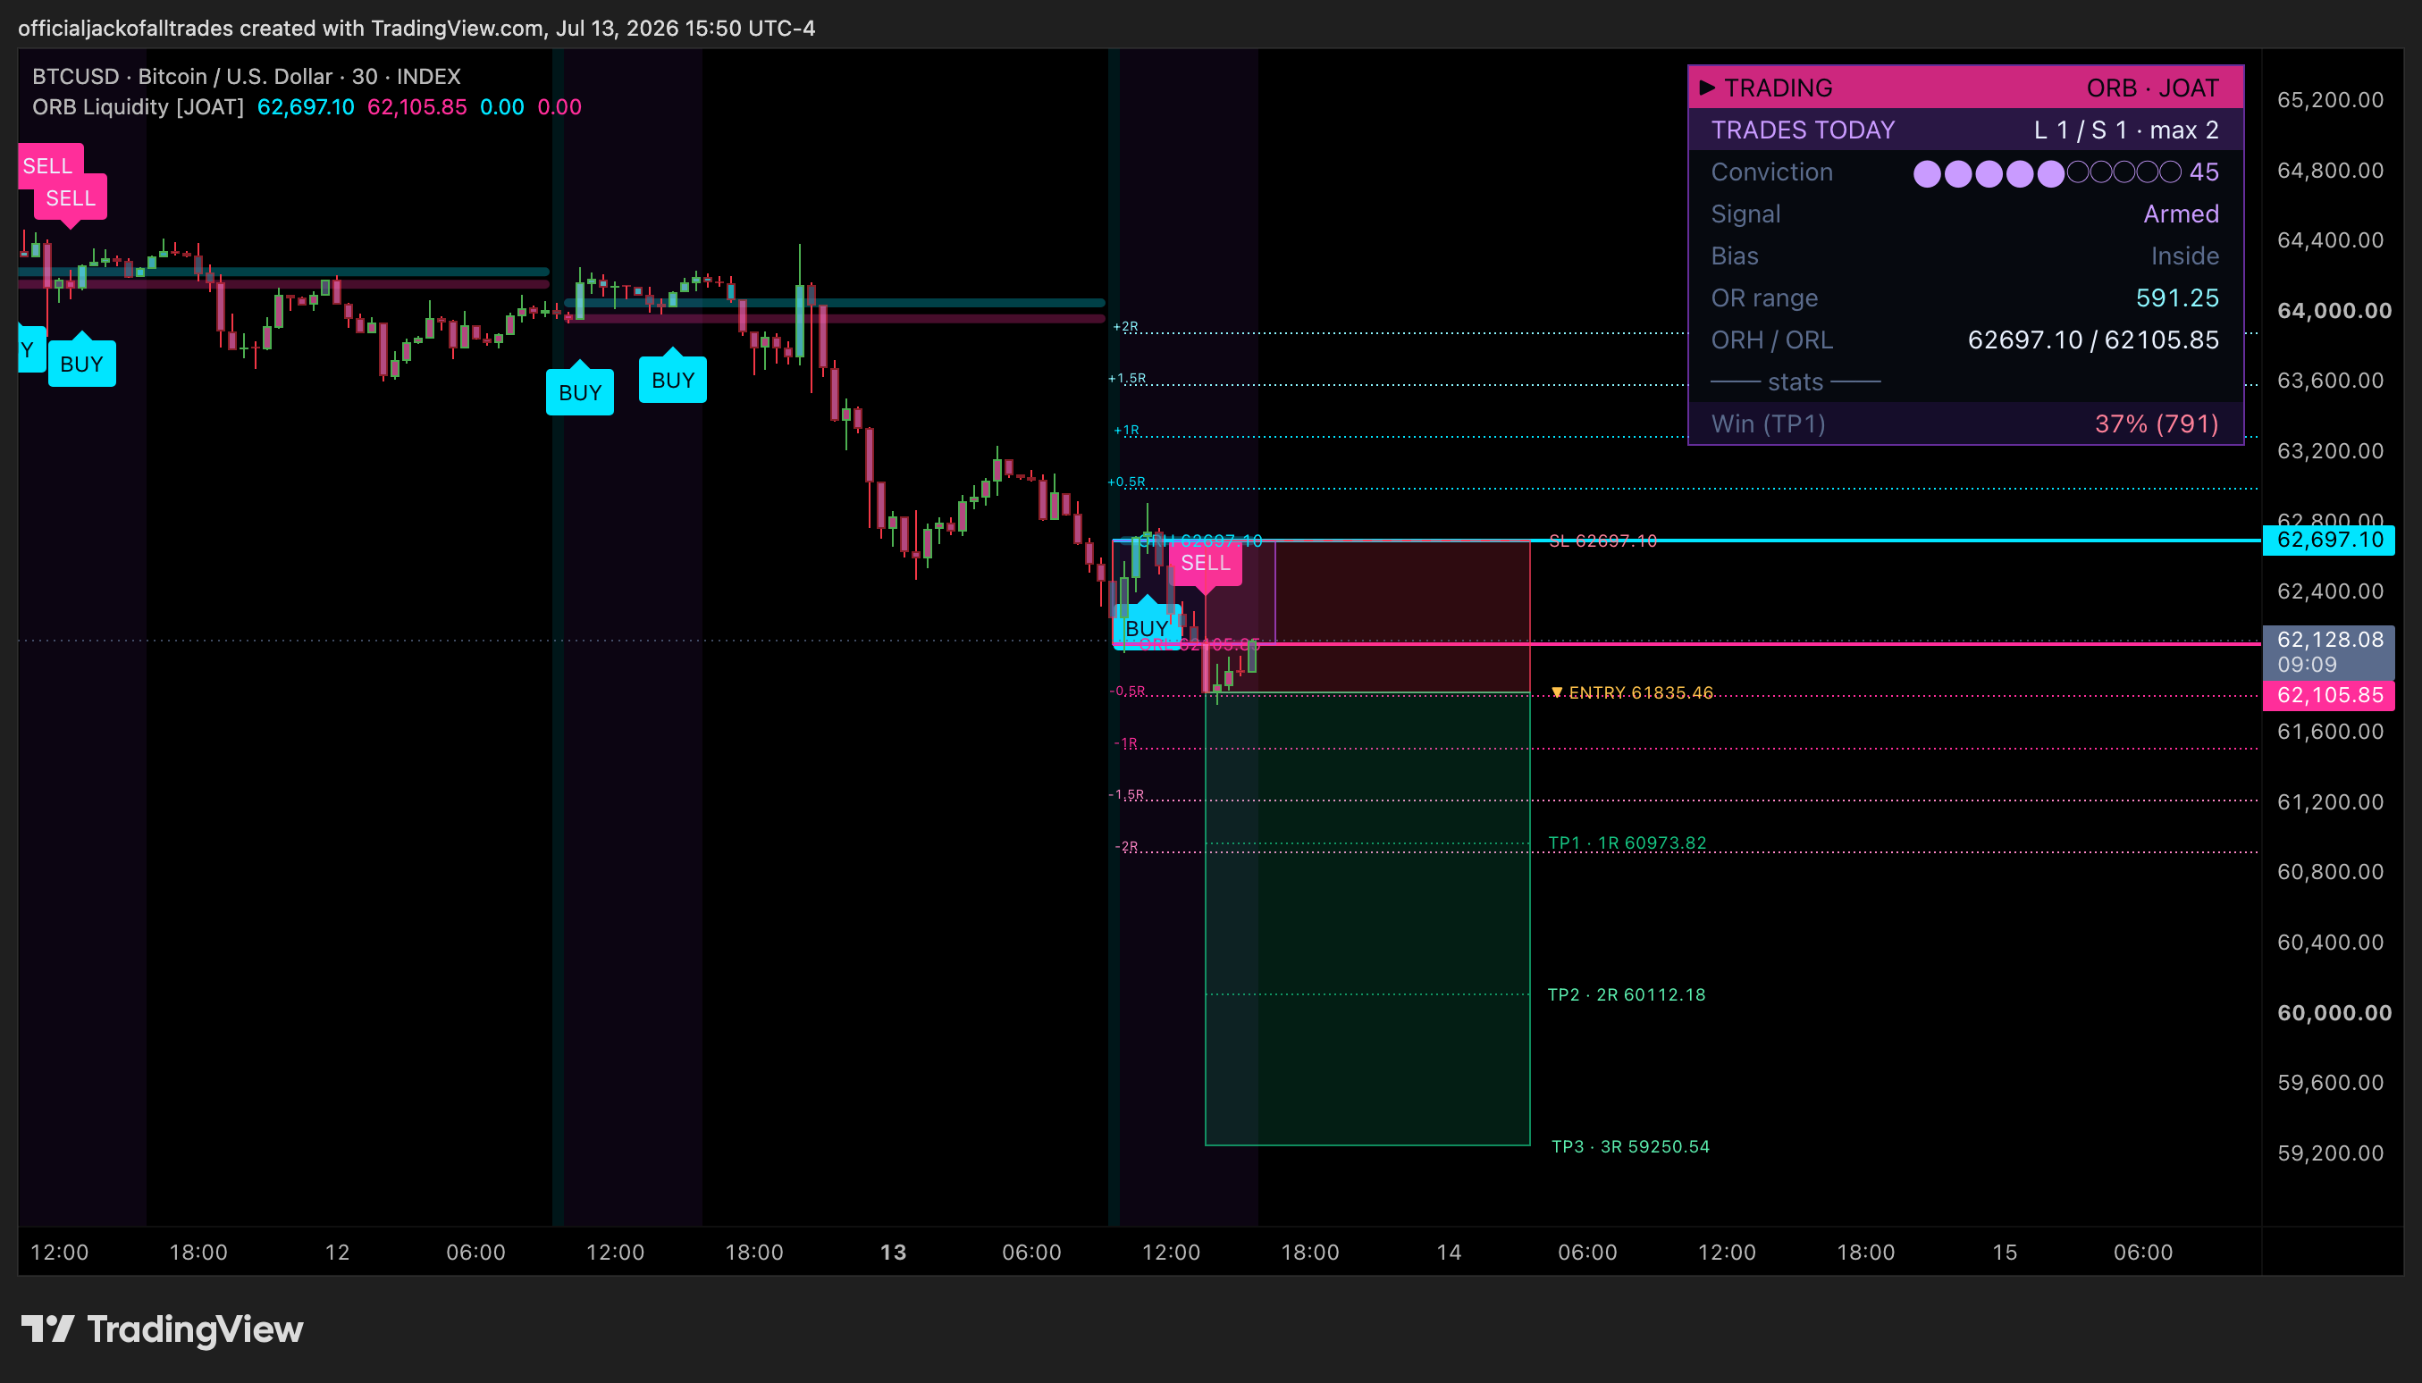The height and width of the screenshot is (1383, 2422).
Task: Click the ORH / ORL value 62697.10 / 62105.85
Action: click(2093, 339)
